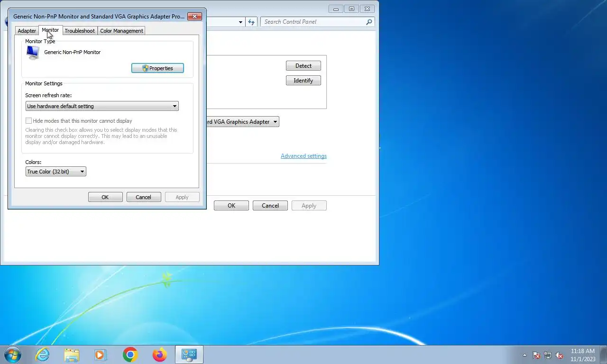Viewport: 607px width, 364px height.
Task: Select the Monitor tab
Action: click(x=50, y=30)
